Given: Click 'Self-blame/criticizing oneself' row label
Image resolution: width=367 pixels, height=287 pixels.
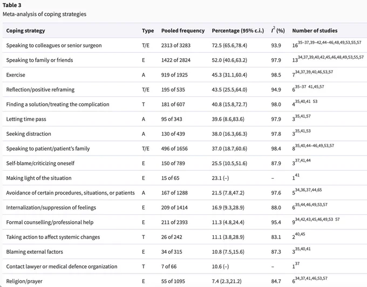Looking at the screenshot, I should [40, 163].
